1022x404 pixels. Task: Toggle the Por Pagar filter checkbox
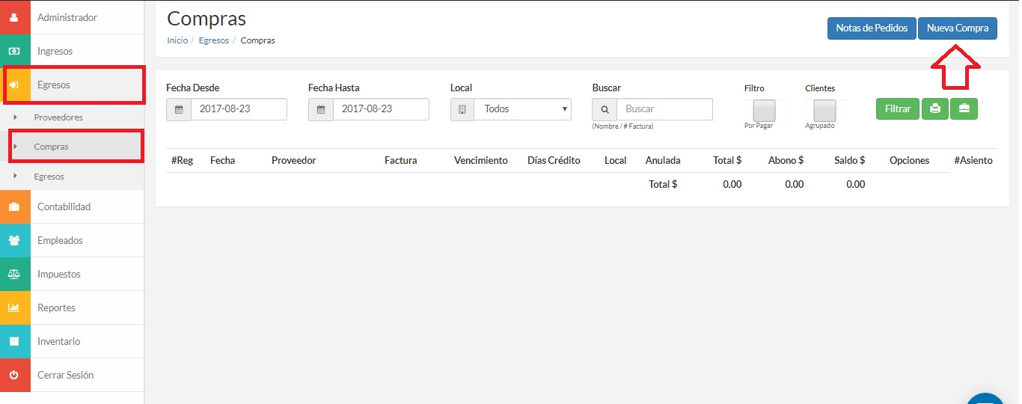click(764, 110)
